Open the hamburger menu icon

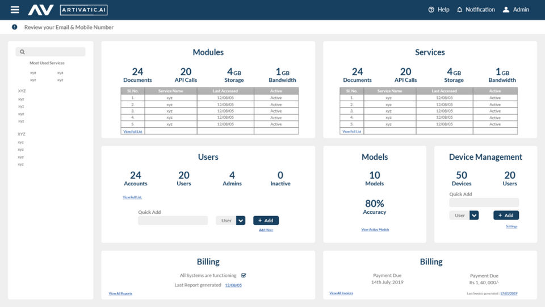pyautogui.click(x=15, y=10)
